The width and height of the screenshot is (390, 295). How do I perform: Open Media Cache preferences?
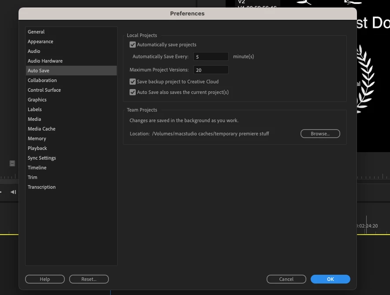click(x=71, y=129)
